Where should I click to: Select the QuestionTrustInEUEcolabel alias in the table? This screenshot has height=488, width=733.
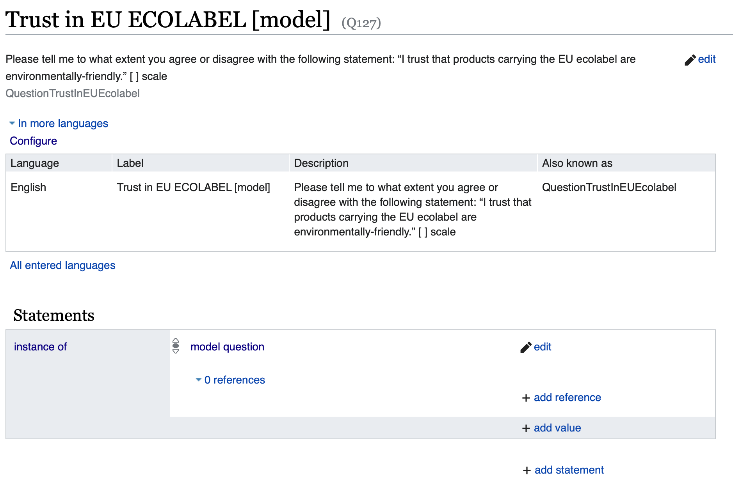pos(609,187)
